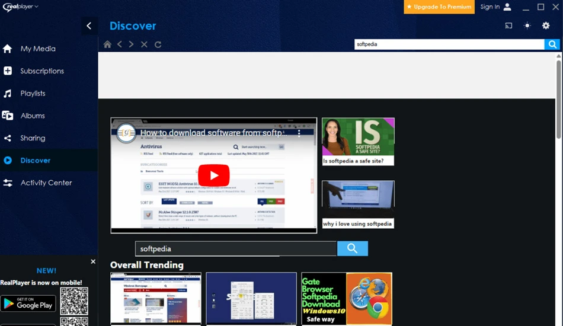
Task: Click the browser home icon
Action: 107,44
